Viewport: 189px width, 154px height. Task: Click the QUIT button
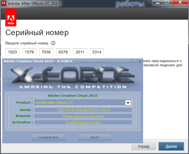click(x=95, y=137)
